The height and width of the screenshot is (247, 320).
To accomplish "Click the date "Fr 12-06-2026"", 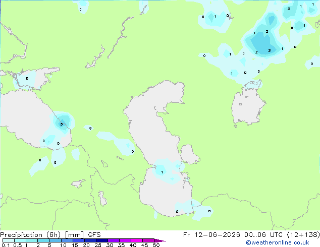I will (211, 235).
